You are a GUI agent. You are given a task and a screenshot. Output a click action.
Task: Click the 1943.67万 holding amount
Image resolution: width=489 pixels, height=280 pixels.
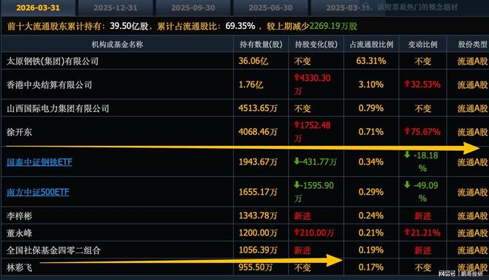(258, 161)
